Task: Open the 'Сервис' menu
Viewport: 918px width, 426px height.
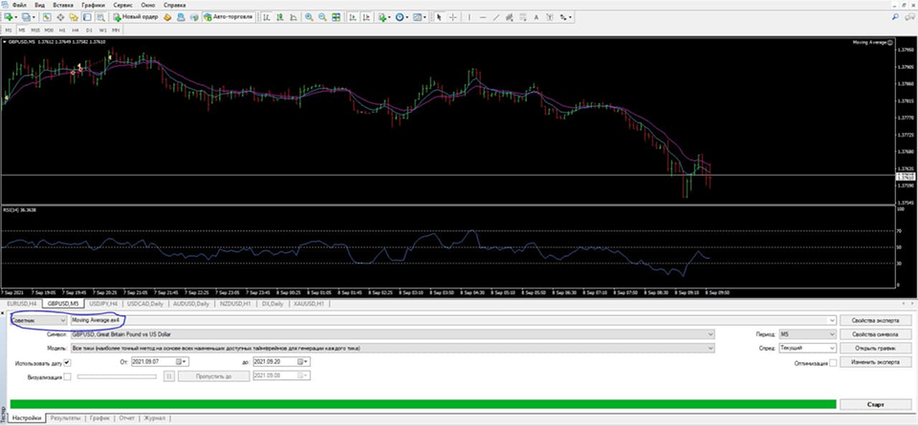Action: pos(122,5)
